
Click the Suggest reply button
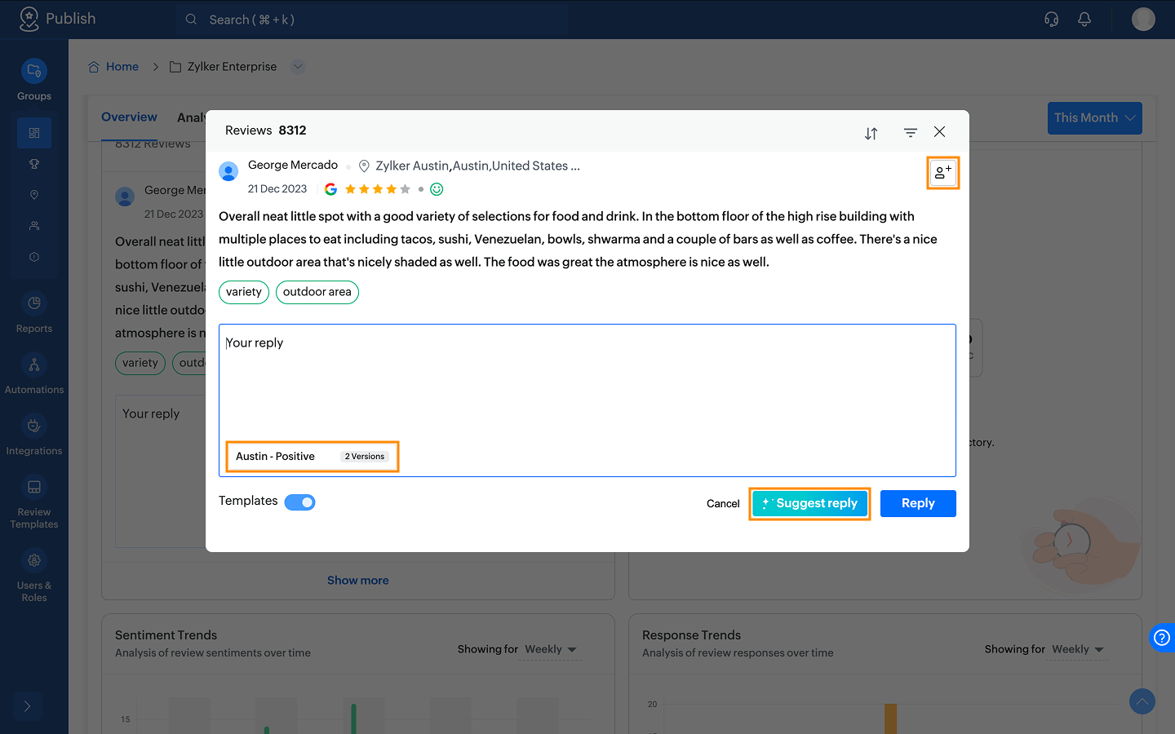point(809,503)
